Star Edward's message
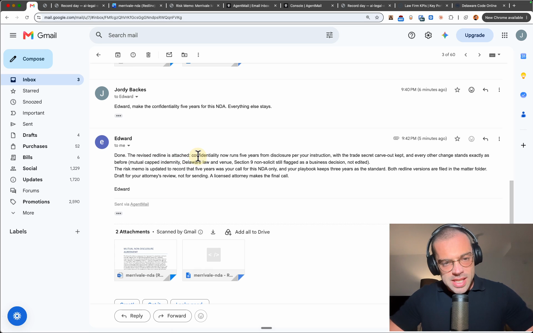533x333 pixels. click(457, 139)
